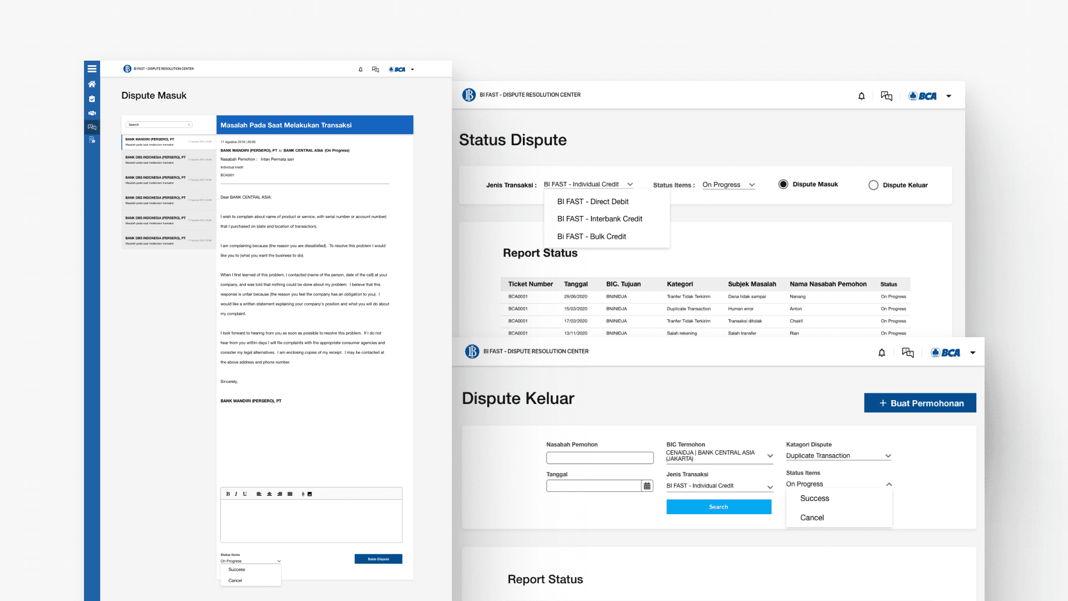Click Ticket Number column header

tap(530, 284)
